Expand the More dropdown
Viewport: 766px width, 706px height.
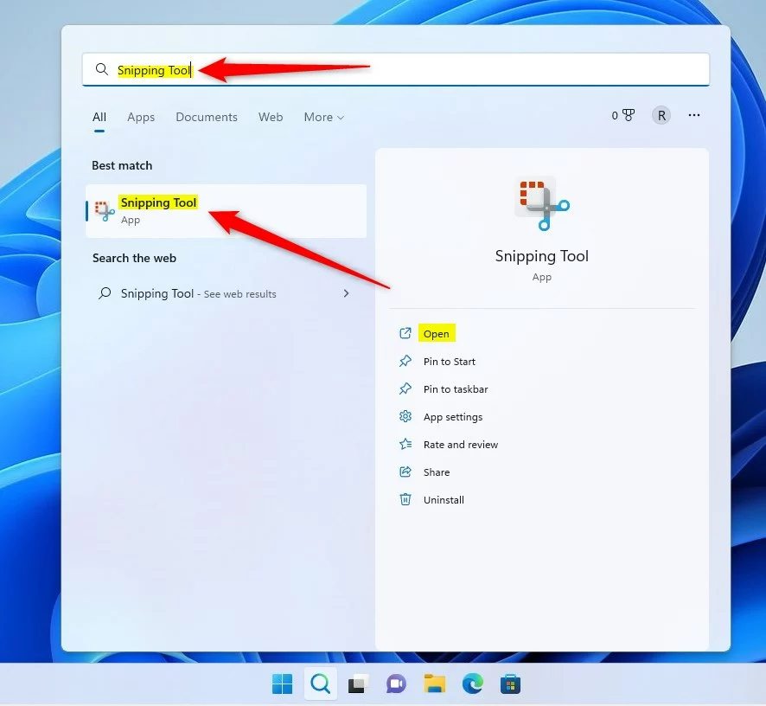point(324,117)
